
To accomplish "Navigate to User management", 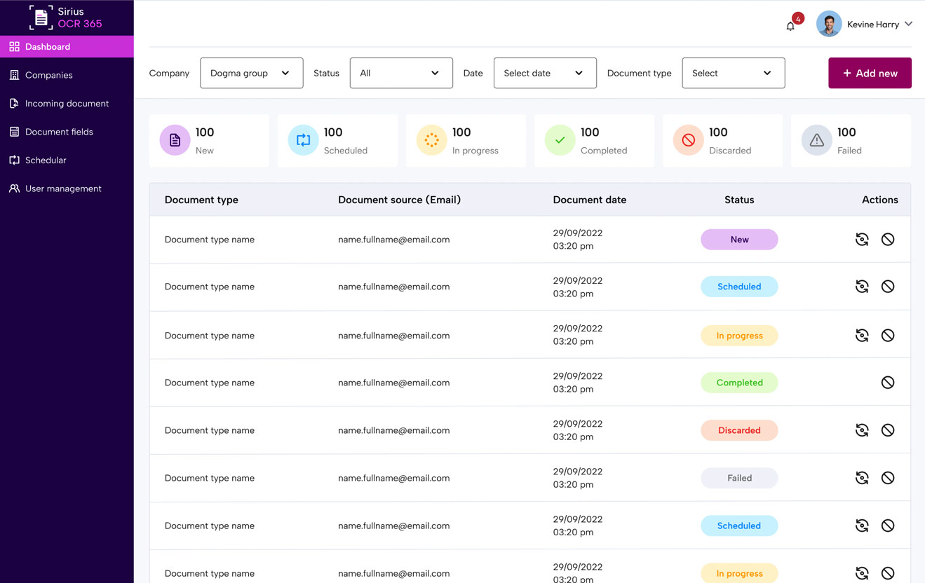I will point(63,188).
